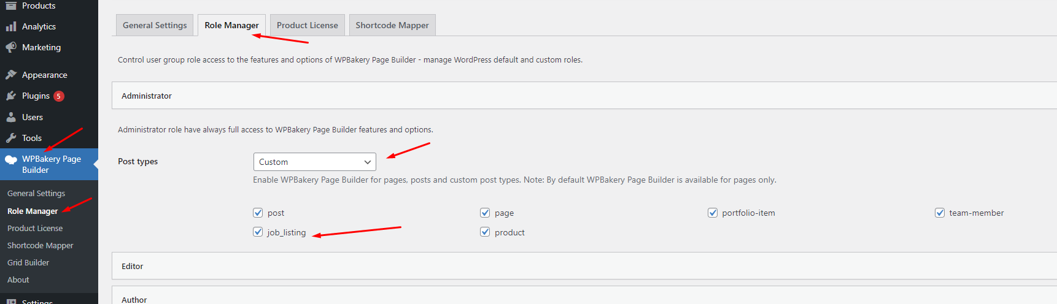Uncheck the page checkbox
Screen dimensions: 1057x304
tap(485, 213)
